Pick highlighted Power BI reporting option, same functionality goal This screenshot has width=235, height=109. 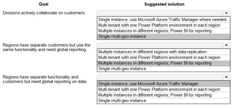(155, 63)
